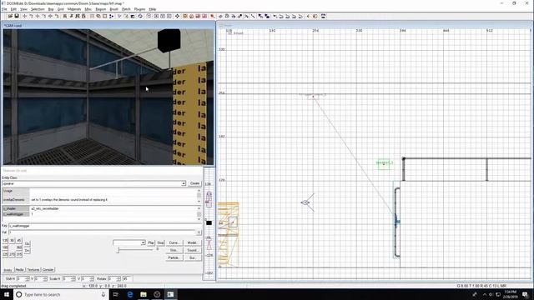Switch to the Media tab
534x300 pixels.
click(x=20, y=270)
